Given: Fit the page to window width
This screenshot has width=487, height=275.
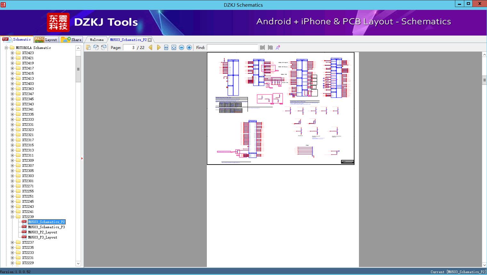Looking at the screenshot, I should (166, 47).
